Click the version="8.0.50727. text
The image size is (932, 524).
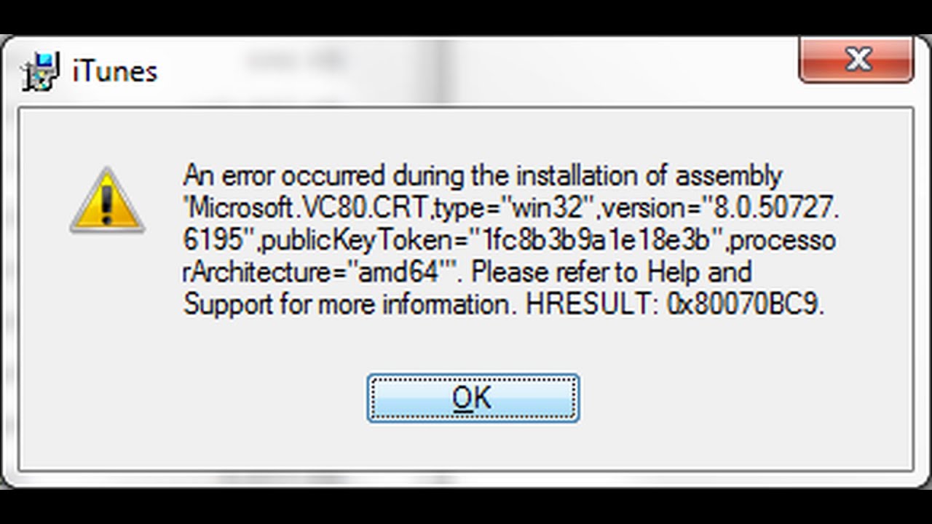[x=719, y=208]
